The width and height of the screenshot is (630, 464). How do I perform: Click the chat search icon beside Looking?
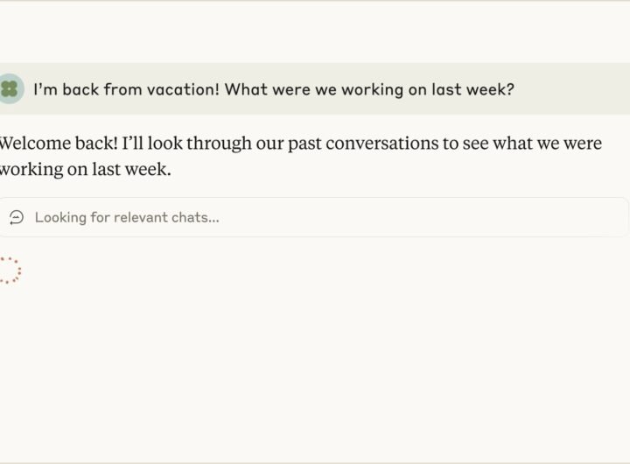(17, 217)
